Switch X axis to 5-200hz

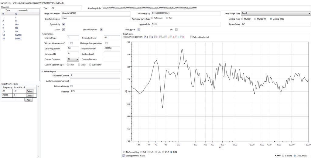(283, 156)
